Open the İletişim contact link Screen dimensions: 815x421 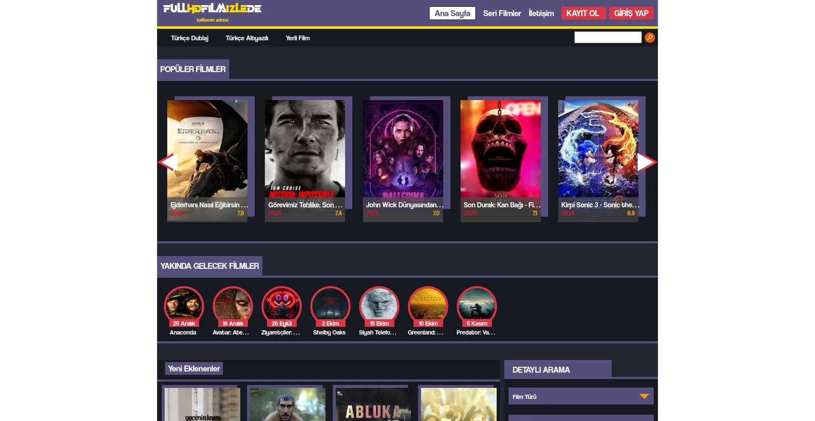[541, 13]
